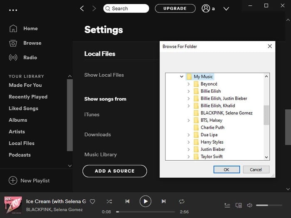This screenshot has width=291, height=218.
Task: Expand Billie Eilish, Khalid folder
Action: 189,106
